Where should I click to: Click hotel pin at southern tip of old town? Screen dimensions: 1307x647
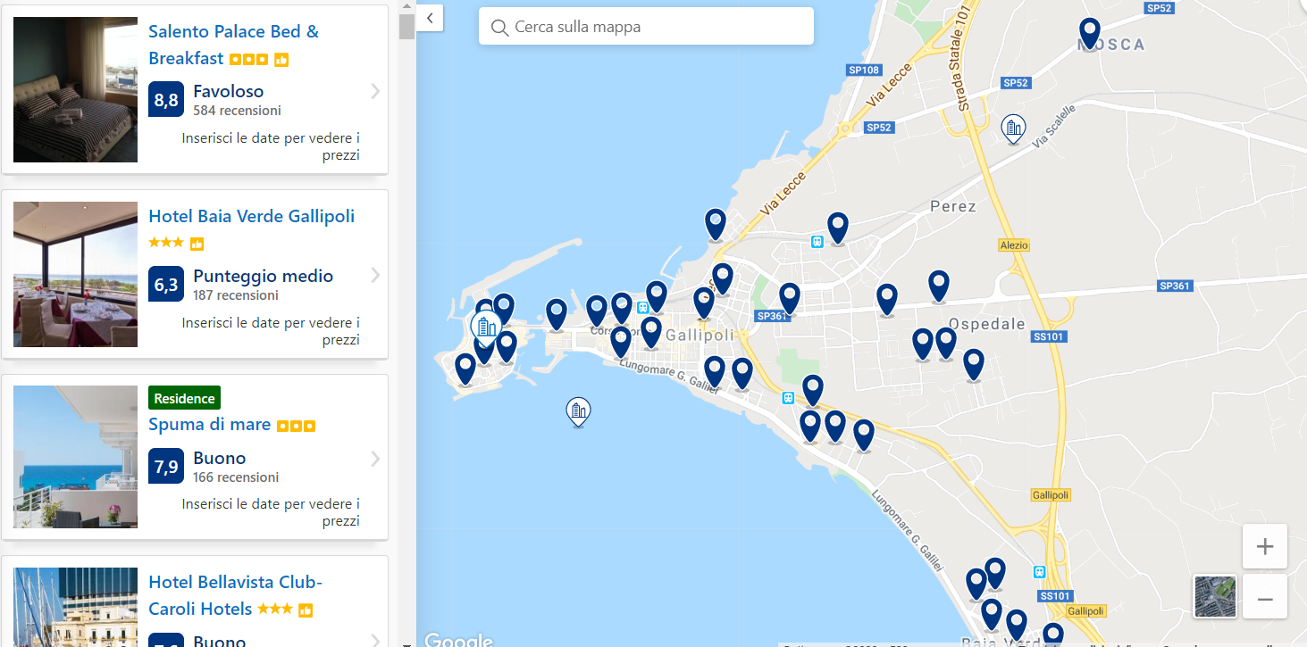465,369
